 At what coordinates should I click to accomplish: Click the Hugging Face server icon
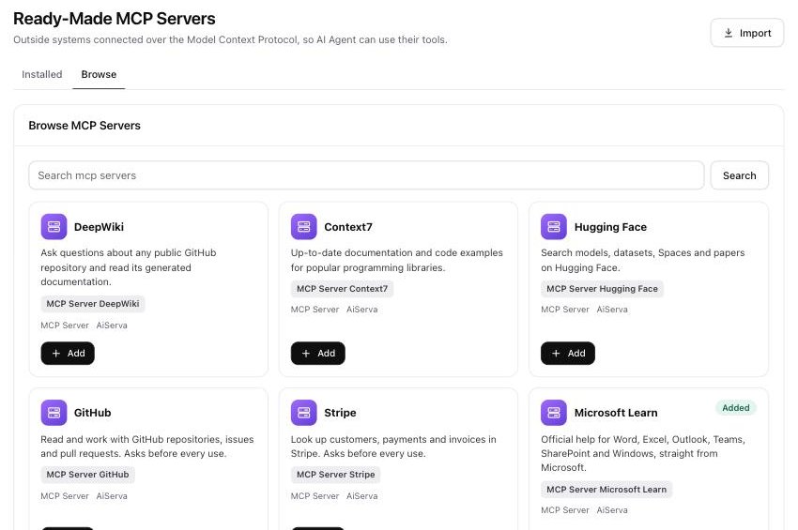[x=554, y=227]
